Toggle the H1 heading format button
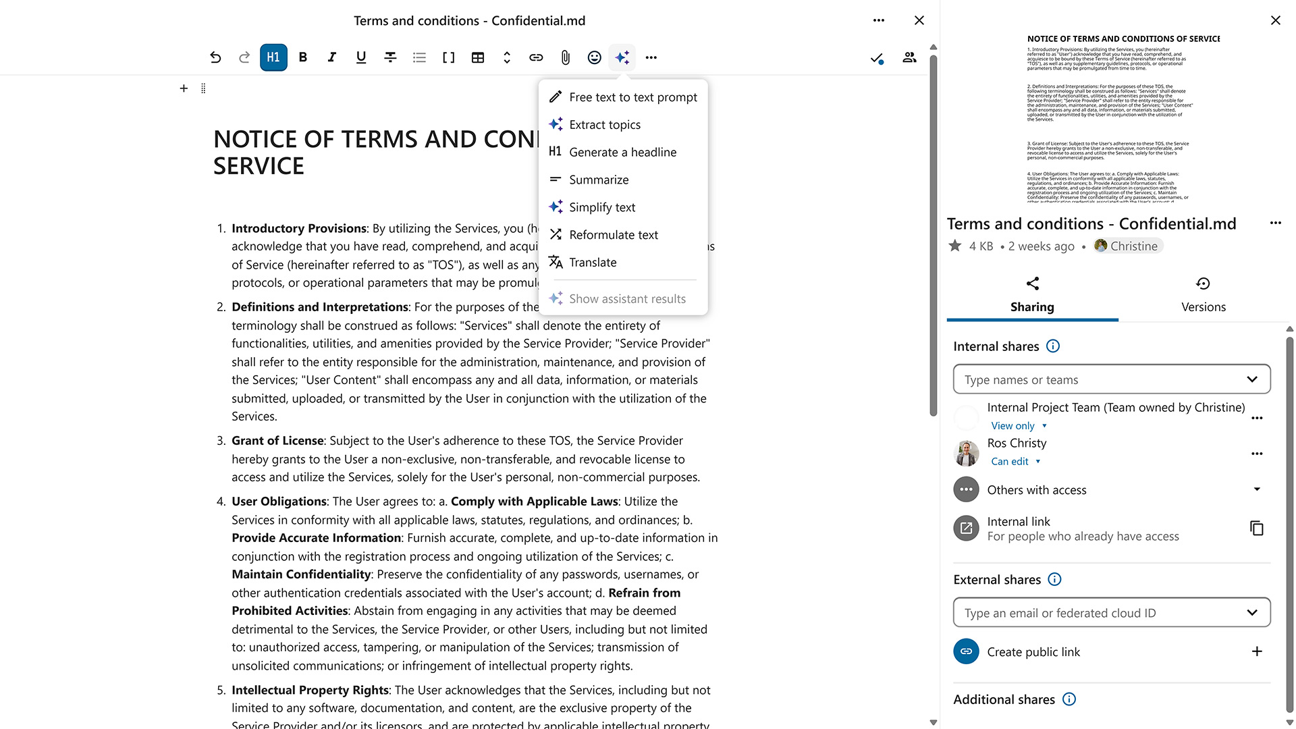 [x=273, y=57]
